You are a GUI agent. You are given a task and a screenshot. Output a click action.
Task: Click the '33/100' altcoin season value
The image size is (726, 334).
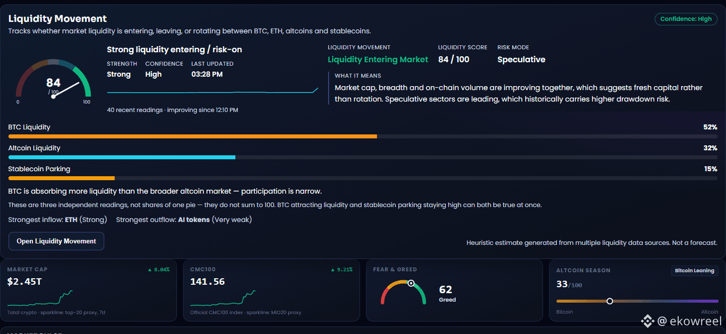coord(569,284)
